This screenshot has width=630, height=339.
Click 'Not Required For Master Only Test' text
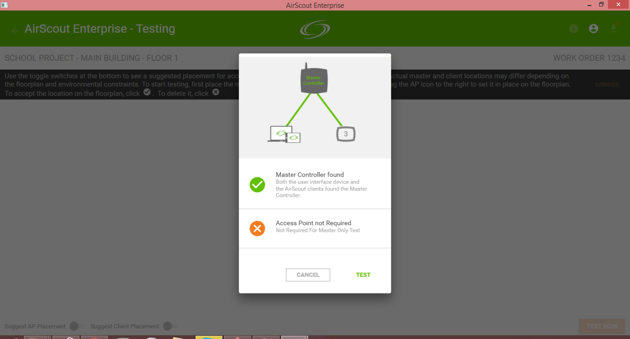coord(318,231)
